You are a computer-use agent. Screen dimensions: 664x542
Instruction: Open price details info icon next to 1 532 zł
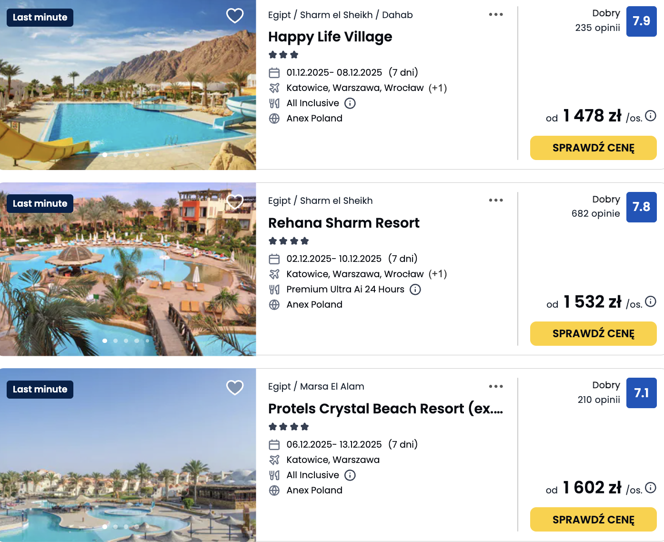[x=651, y=301]
